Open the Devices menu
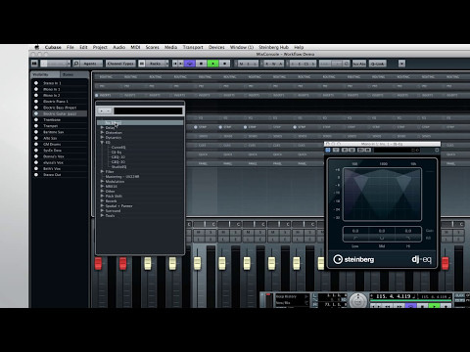This screenshot has width=470, height=352. (x=216, y=47)
